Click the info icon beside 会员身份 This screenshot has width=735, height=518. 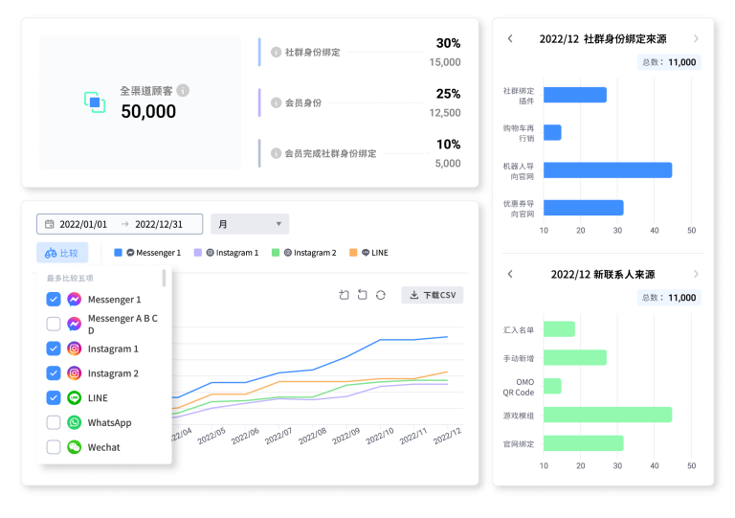pyautogui.click(x=276, y=102)
